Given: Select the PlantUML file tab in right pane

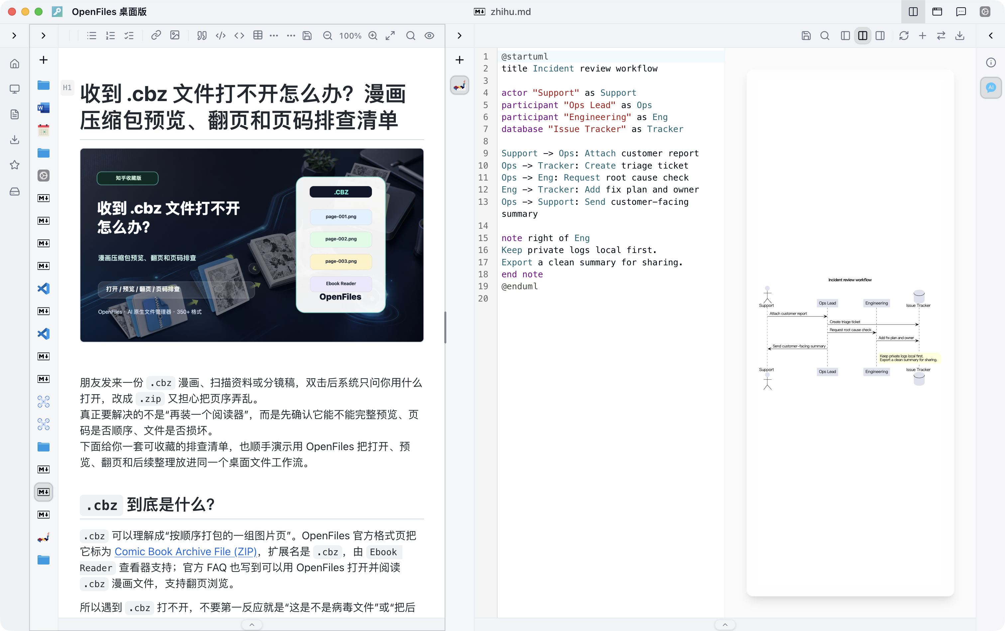Looking at the screenshot, I should [459, 85].
